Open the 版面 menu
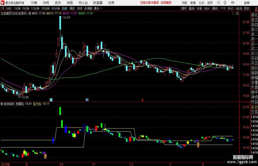Viewport: 258px width, 166px height. click(193, 3)
